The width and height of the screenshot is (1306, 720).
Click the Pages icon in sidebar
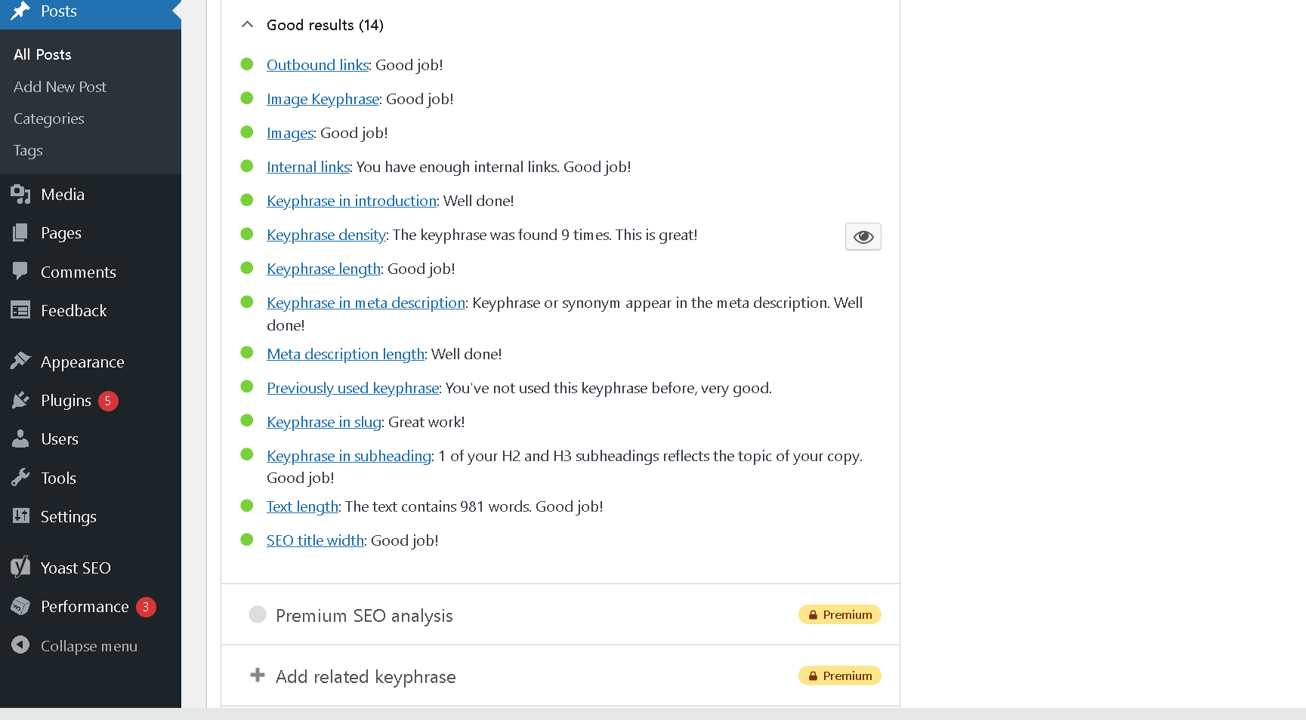tap(20, 233)
